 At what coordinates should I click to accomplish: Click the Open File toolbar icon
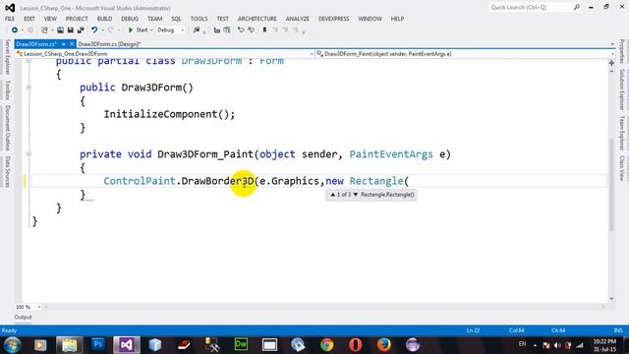(x=60, y=30)
